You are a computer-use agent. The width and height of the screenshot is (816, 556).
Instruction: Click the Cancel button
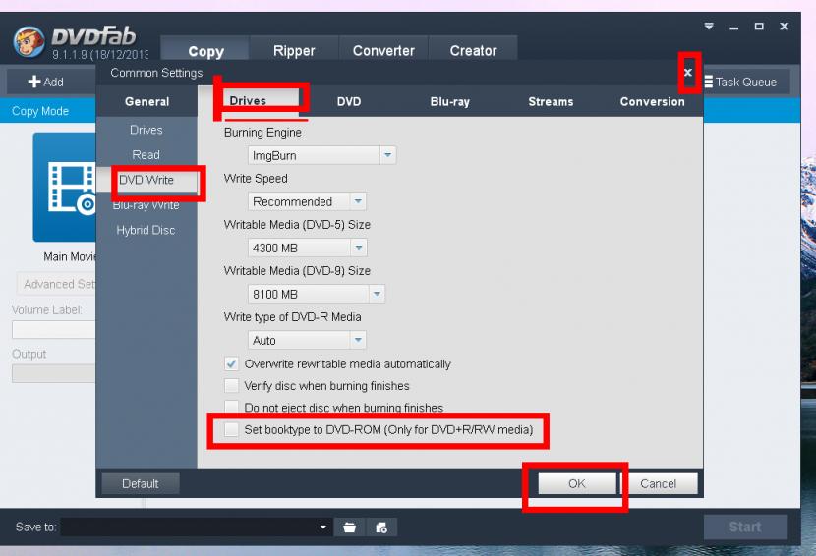tap(659, 483)
